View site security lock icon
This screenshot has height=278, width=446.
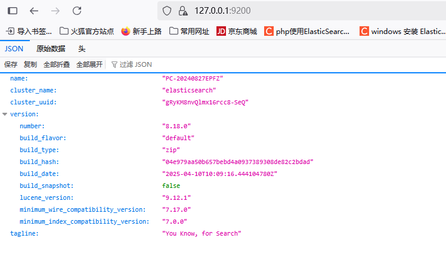pyautogui.click(x=183, y=11)
